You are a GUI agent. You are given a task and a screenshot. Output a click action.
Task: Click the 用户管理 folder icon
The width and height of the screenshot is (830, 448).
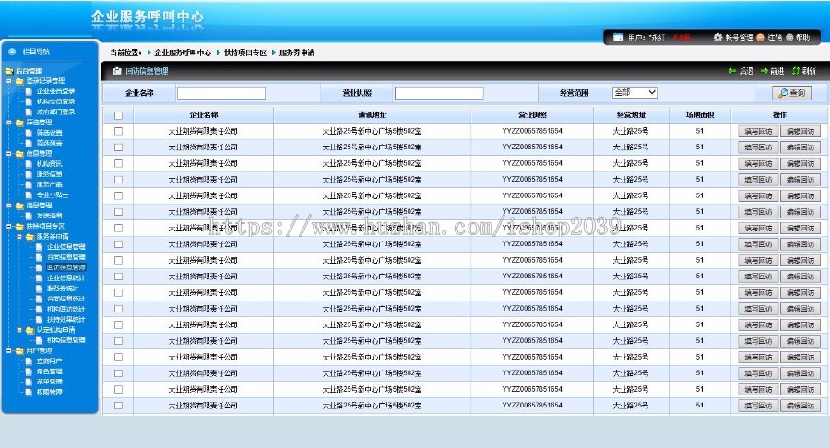[19, 350]
